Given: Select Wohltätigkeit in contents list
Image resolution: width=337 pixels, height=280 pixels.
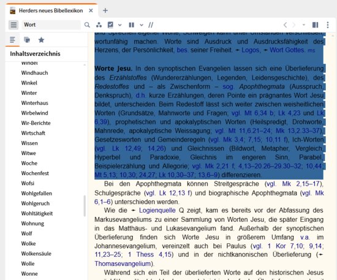Looking at the screenshot, I should [x=37, y=213].
